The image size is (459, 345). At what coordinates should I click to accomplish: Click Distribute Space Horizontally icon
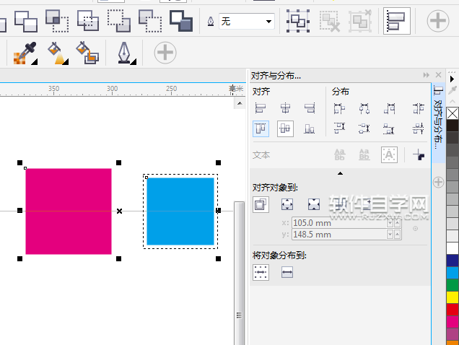[419, 108]
